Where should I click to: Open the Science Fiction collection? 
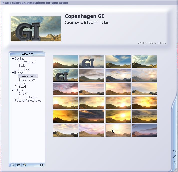tap(28, 97)
